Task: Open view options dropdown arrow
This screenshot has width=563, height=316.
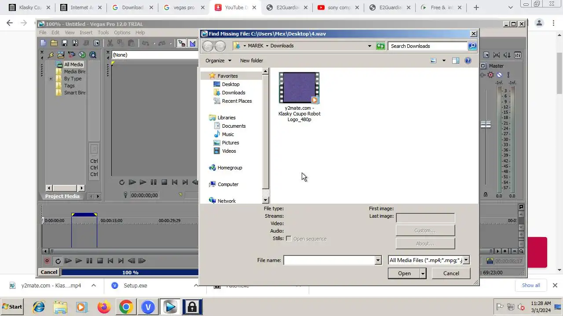Action: pyautogui.click(x=444, y=61)
